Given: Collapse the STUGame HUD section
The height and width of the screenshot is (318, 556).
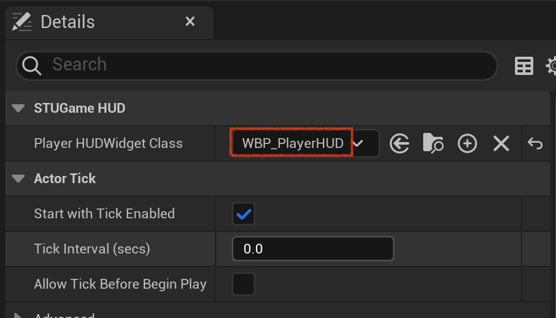Looking at the screenshot, I should 18,108.
